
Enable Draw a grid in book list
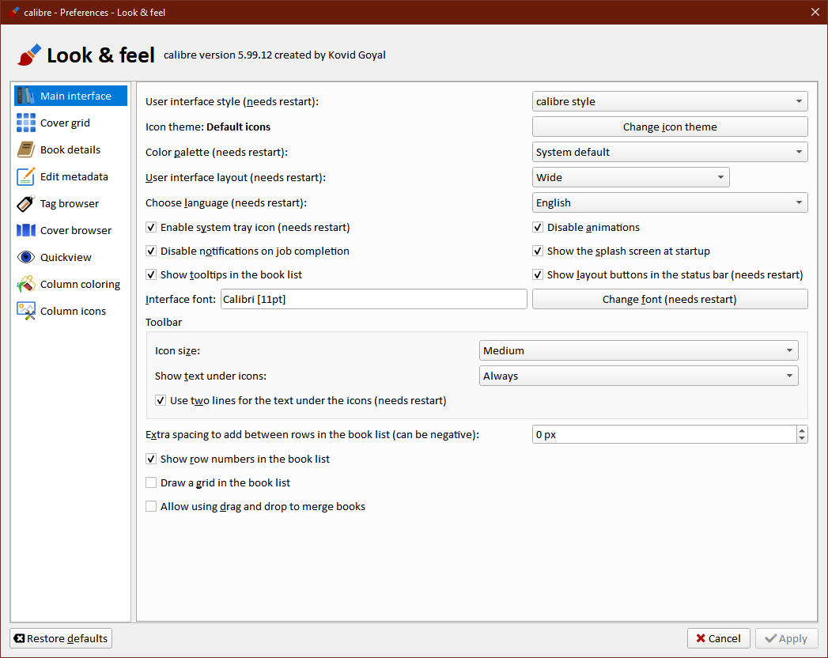pos(151,483)
